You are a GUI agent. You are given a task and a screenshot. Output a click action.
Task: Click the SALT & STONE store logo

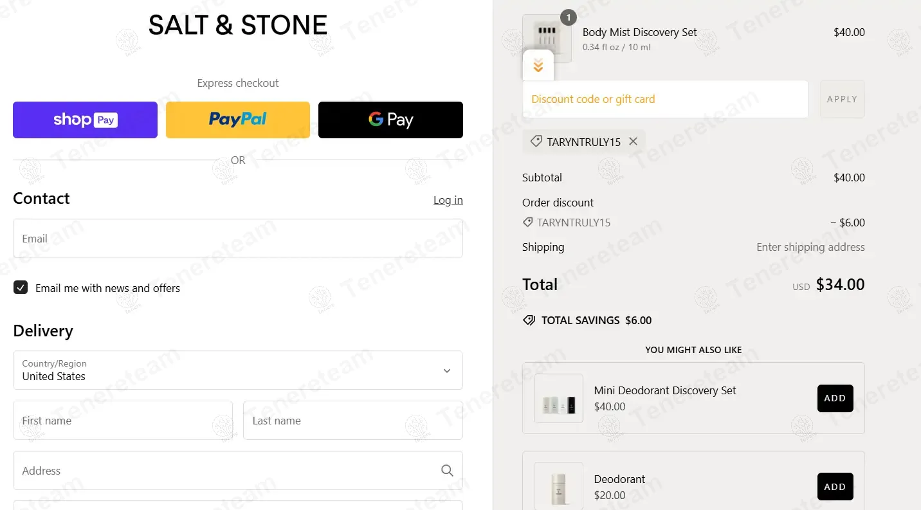pos(238,26)
